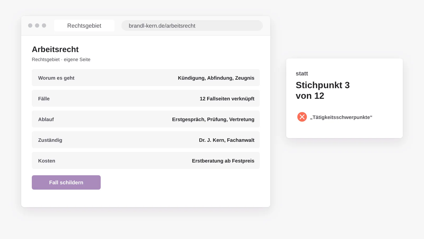This screenshot has height=239, width=424.
Task: Click 'Erstgespräch, Prüfung, Vertretung' text
Action: click(x=213, y=119)
